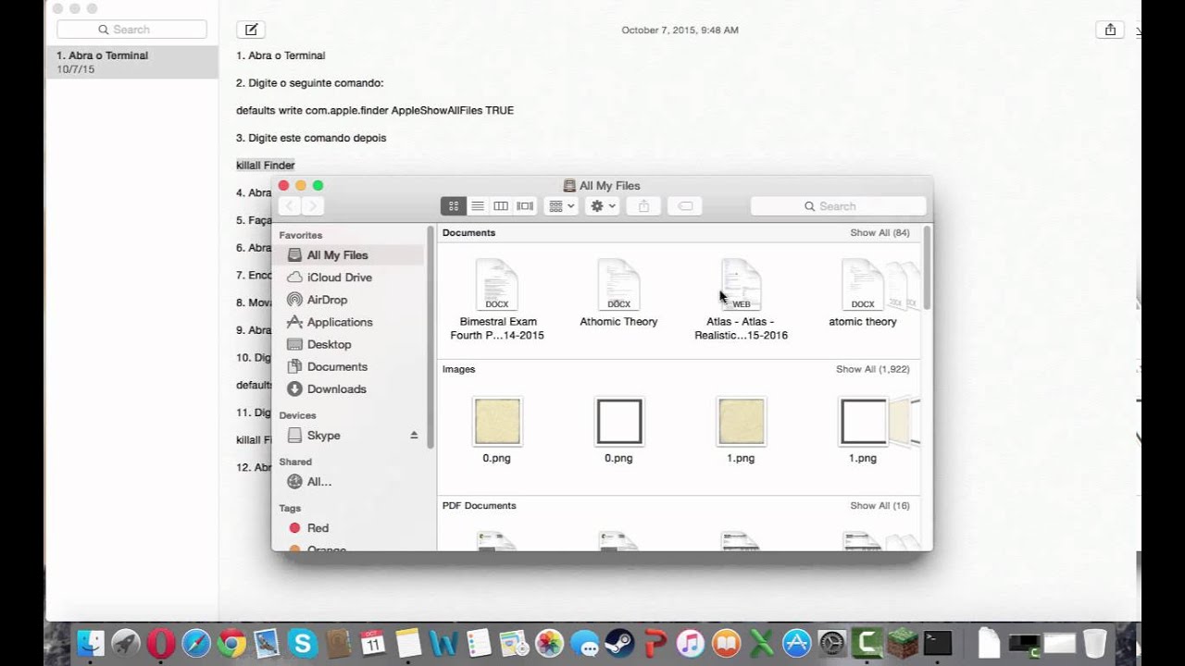Click the Notes window Share button

1110,30
